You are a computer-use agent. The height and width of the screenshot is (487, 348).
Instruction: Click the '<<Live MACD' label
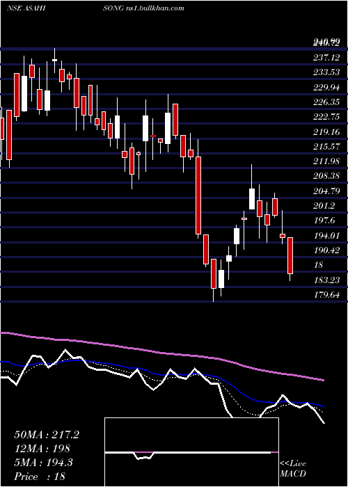tap(293, 469)
